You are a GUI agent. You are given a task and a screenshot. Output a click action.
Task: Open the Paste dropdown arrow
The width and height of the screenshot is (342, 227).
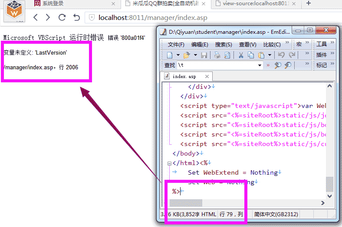[270, 55]
